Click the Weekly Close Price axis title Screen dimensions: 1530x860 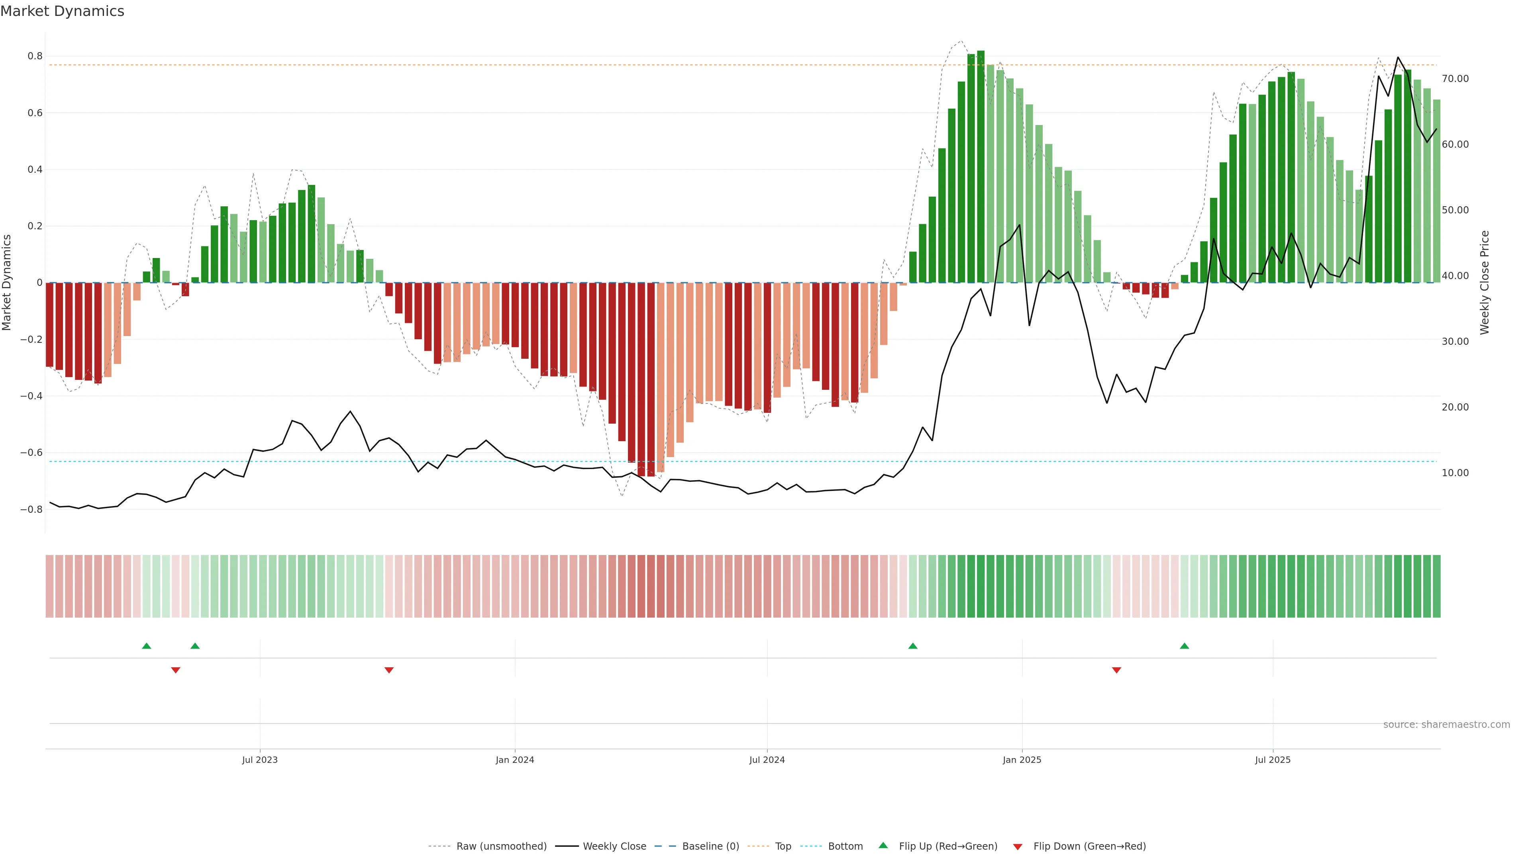click(1484, 283)
